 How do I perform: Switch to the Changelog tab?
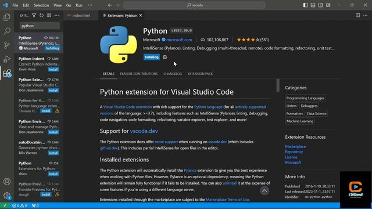(x=173, y=74)
